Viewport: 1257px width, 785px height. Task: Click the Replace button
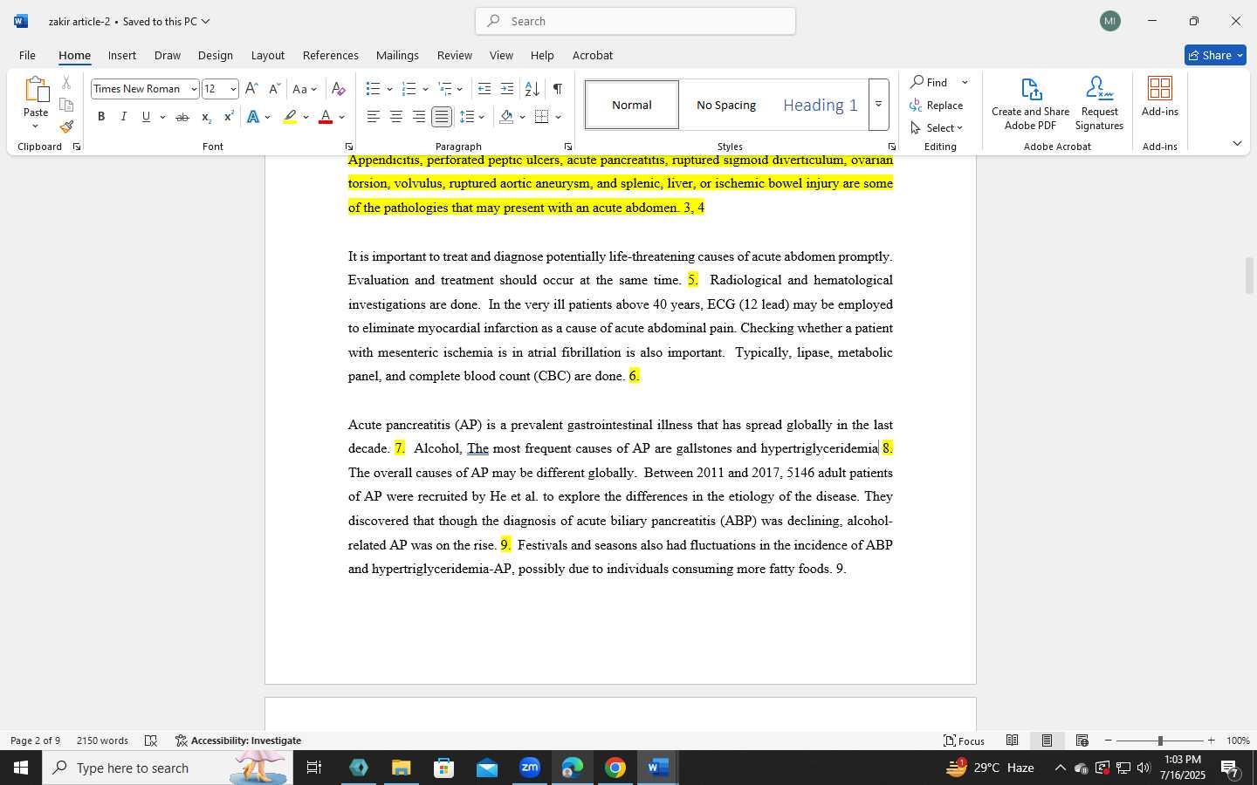(x=936, y=105)
